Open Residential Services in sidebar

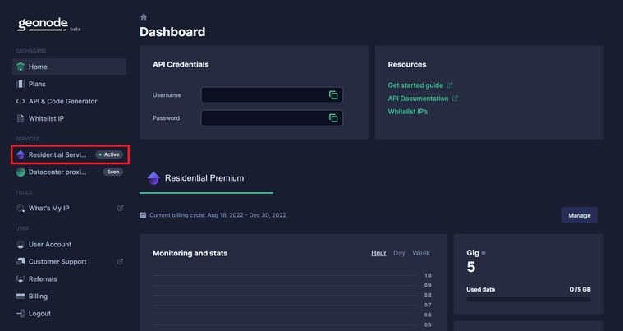(x=70, y=154)
